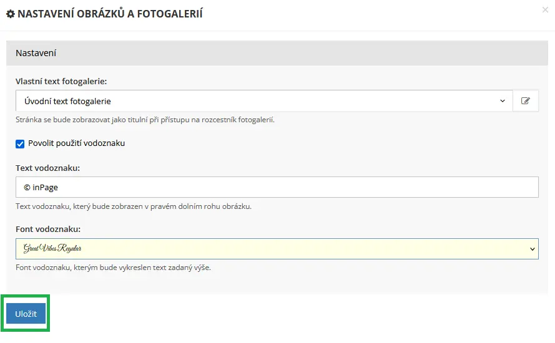This screenshot has height=343, width=555.
Task: Uncheck the Povolit použití vodoznaku checkbox
Action: click(x=20, y=143)
